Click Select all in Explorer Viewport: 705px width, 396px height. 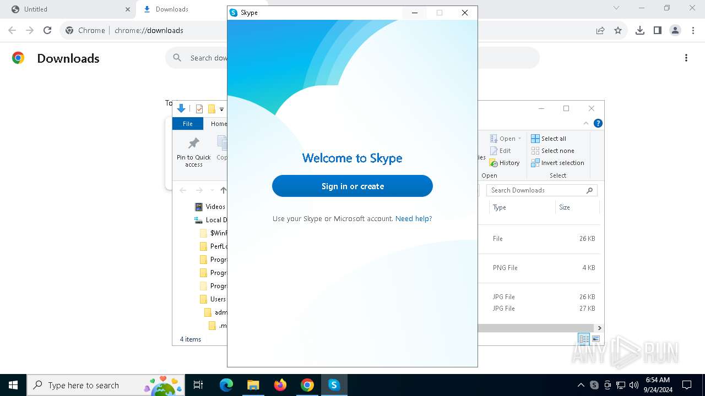pyautogui.click(x=549, y=139)
